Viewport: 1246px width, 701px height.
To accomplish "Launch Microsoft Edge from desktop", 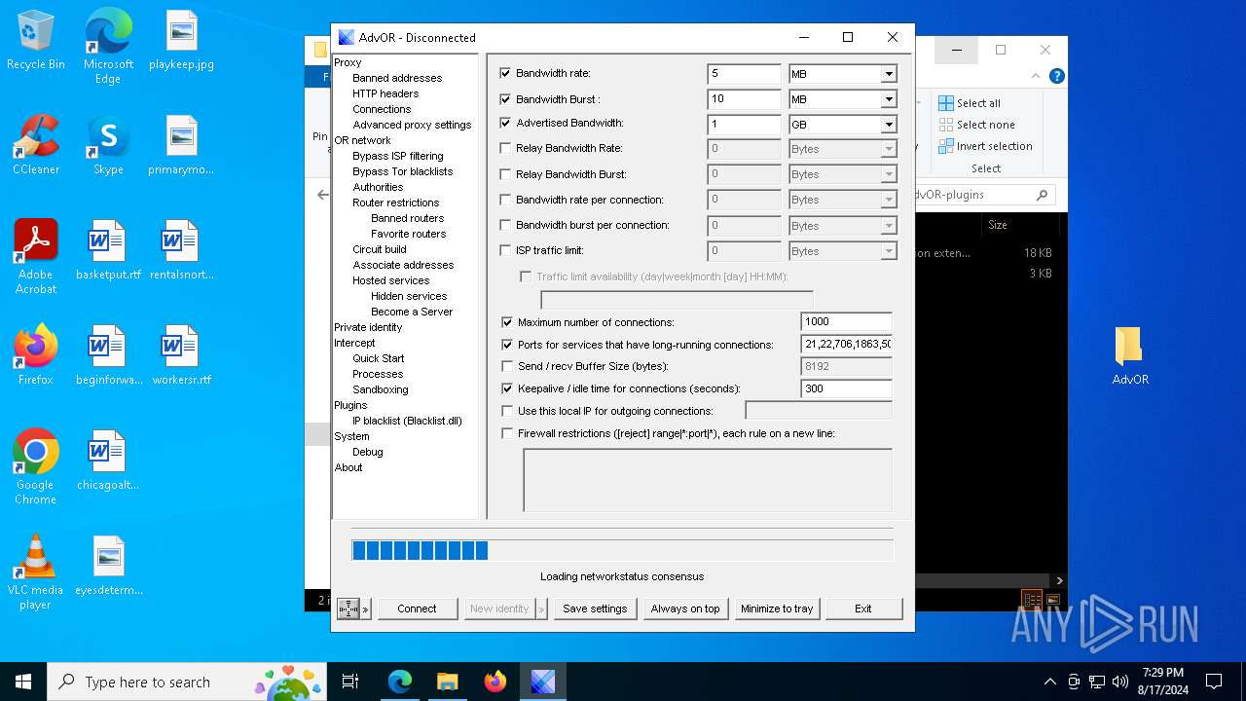I will click(x=108, y=47).
